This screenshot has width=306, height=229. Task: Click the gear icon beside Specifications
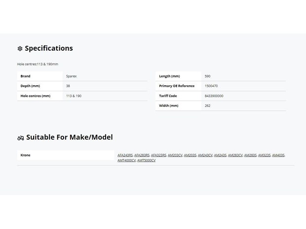pyautogui.click(x=20, y=48)
